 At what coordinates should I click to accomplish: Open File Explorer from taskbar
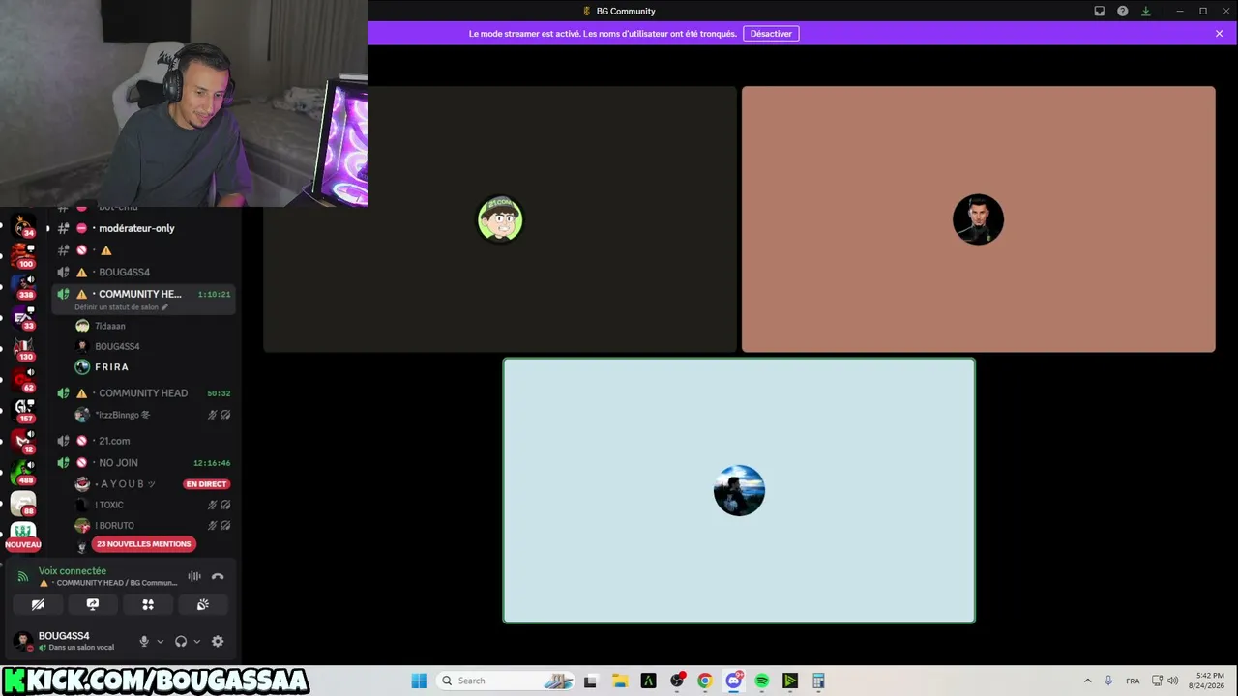point(620,681)
